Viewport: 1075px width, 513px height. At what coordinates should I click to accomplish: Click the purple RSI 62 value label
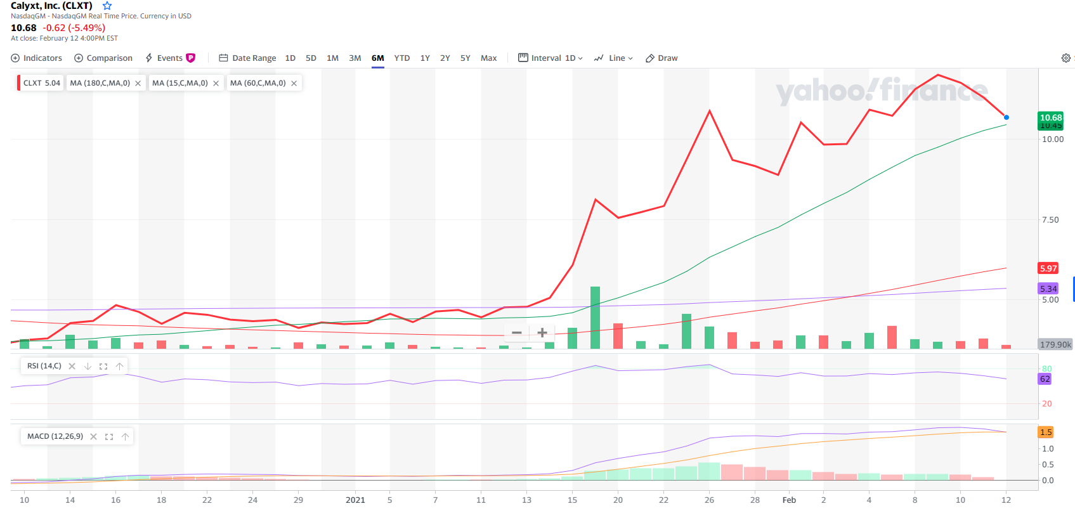[1045, 379]
